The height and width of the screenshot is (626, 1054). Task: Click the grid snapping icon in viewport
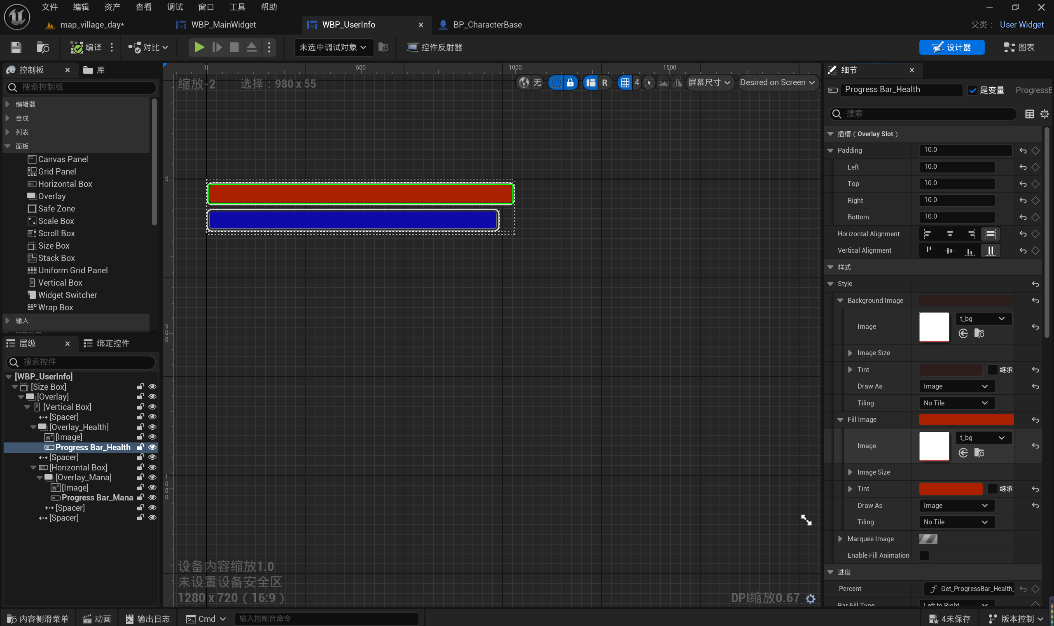tap(625, 82)
